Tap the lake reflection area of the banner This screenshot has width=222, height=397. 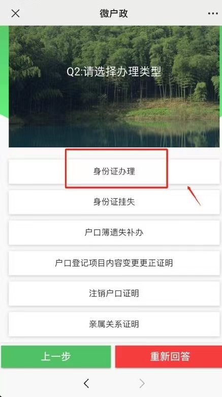114,134
